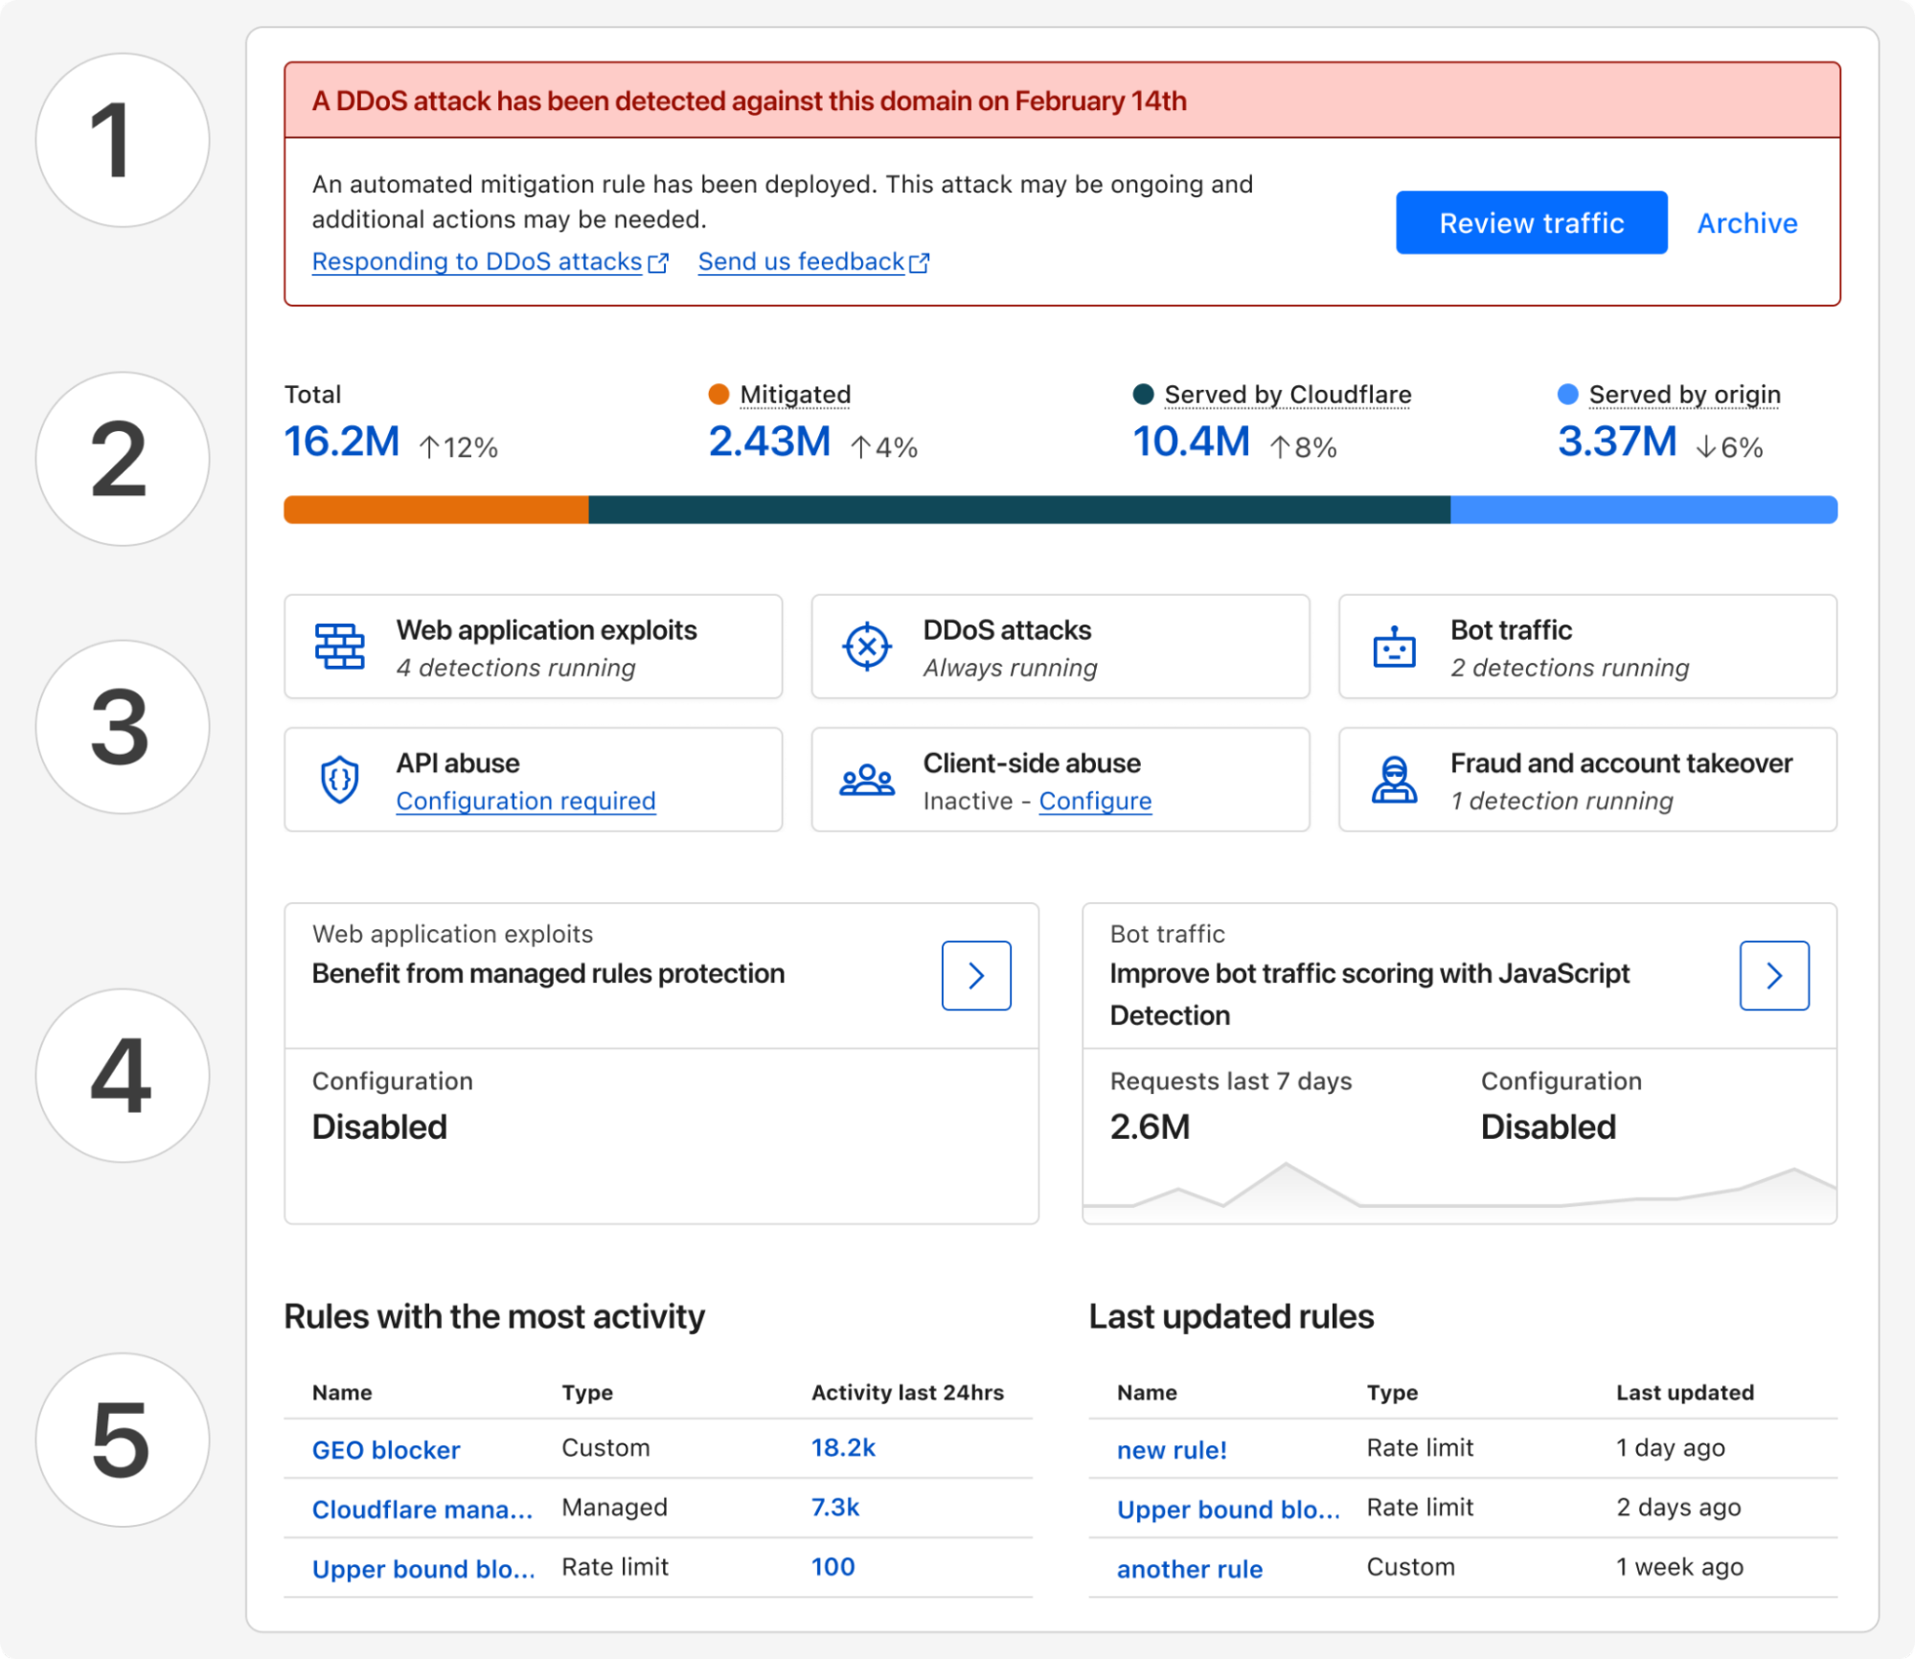Image resolution: width=1915 pixels, height=1659 pixels.
Task: Click the Web application exploits firewall icon
Action: point(340,647)
